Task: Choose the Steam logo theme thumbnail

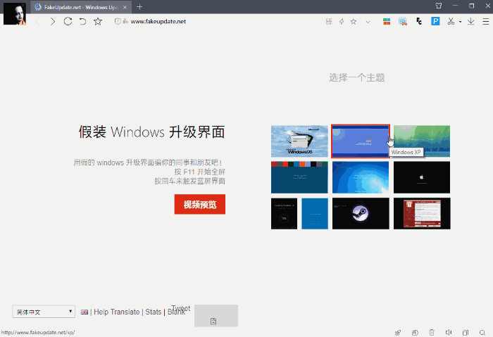Action: (x=361, y=214)
